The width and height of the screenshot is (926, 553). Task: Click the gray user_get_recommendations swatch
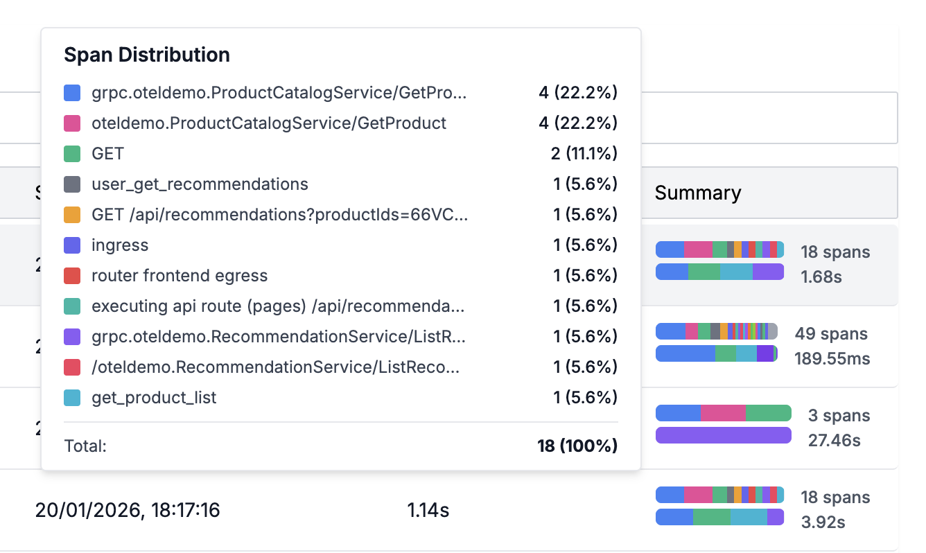73,184
